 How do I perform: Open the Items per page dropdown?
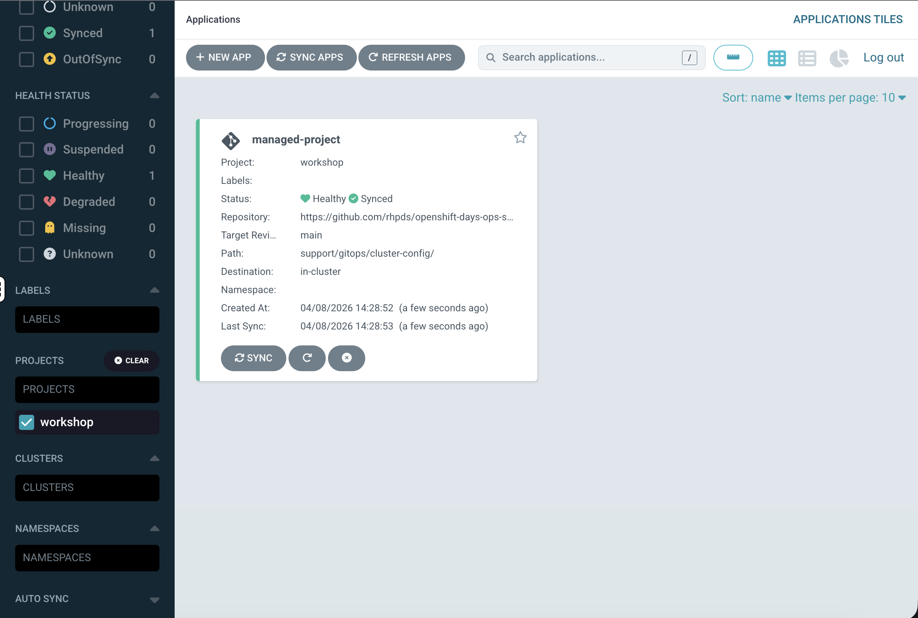pyautogui.click(x=850, y=97)
